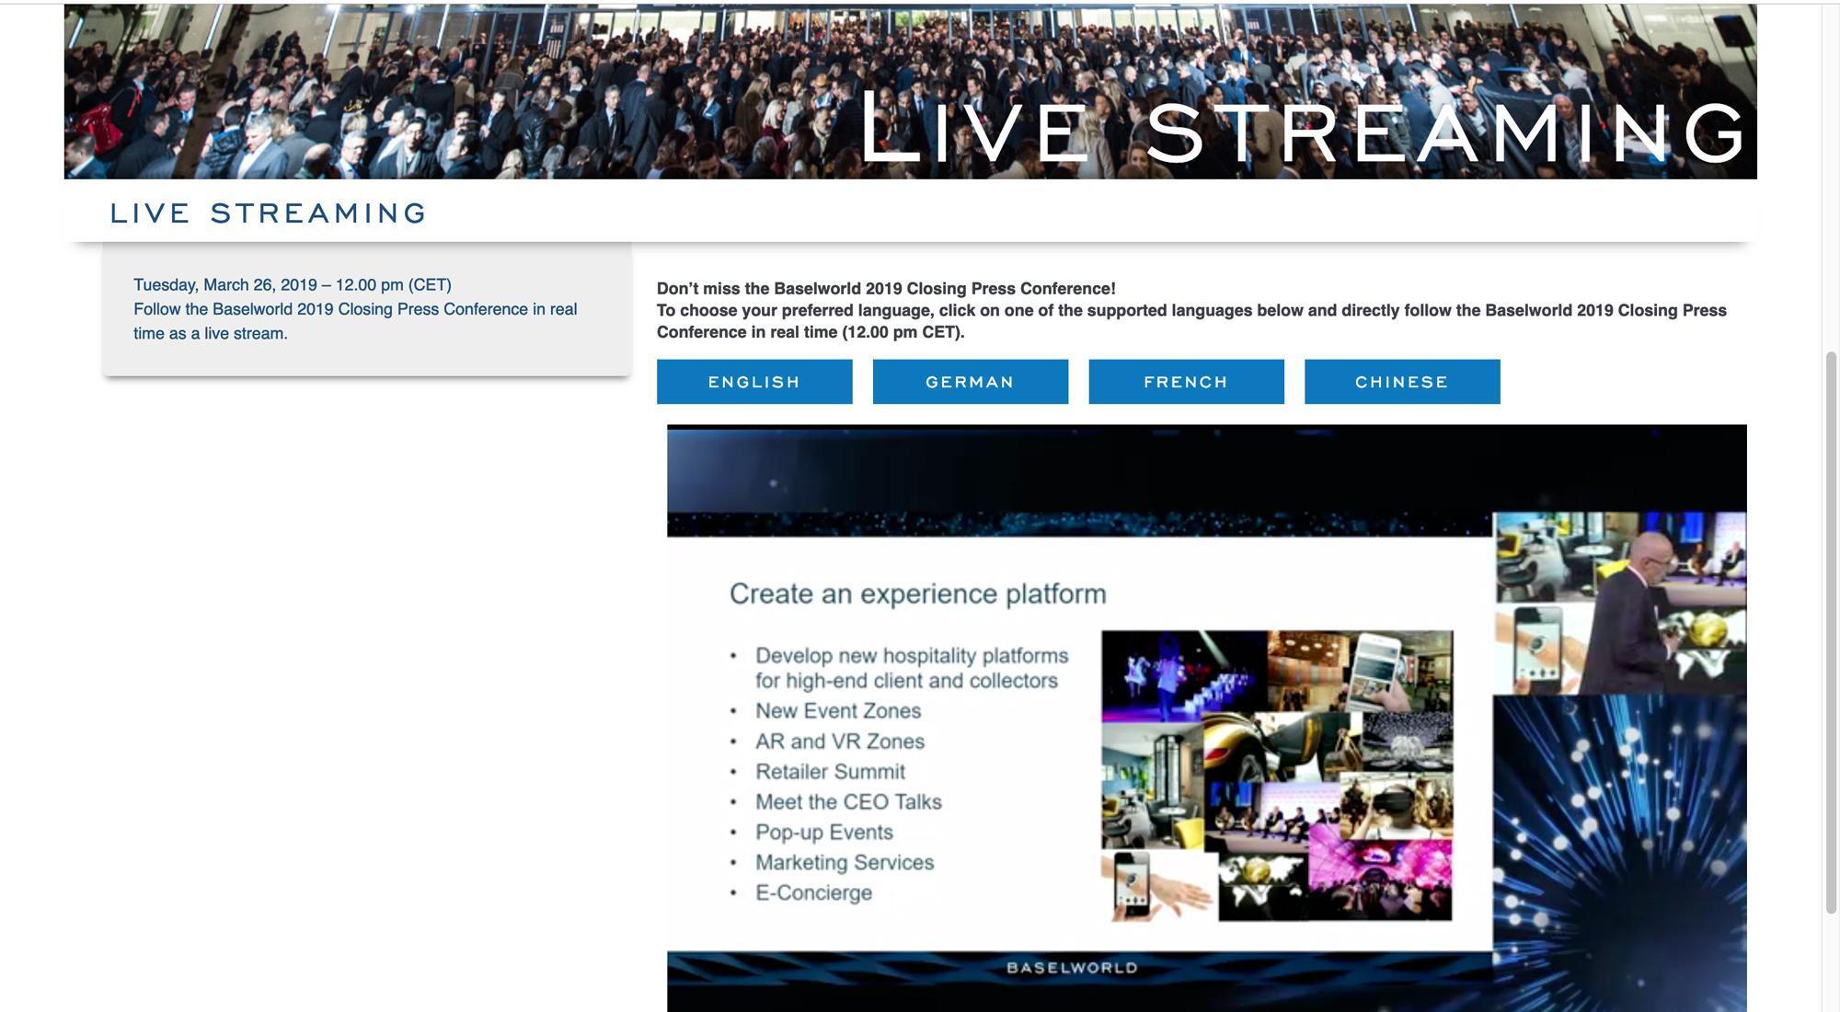Click the "E-Concierge" bullet

click(813, 893)
